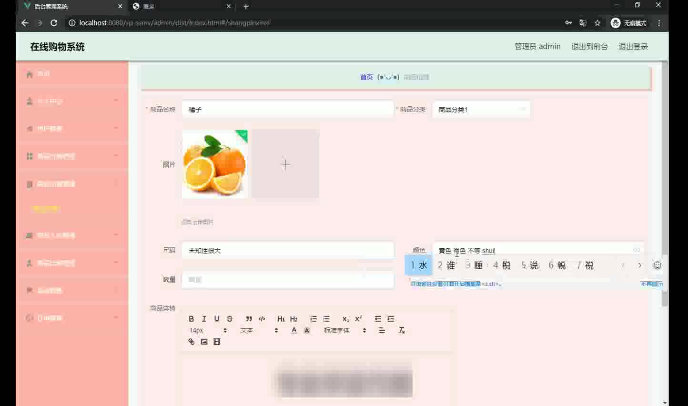688x406 pixels.
Task: Insert a hyperlink in the editor
Action: [191, 342]
